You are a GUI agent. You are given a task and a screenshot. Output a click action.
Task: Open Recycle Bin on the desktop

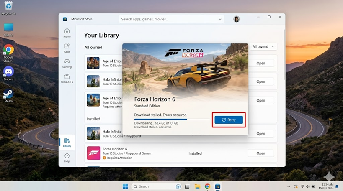[8, 8]
